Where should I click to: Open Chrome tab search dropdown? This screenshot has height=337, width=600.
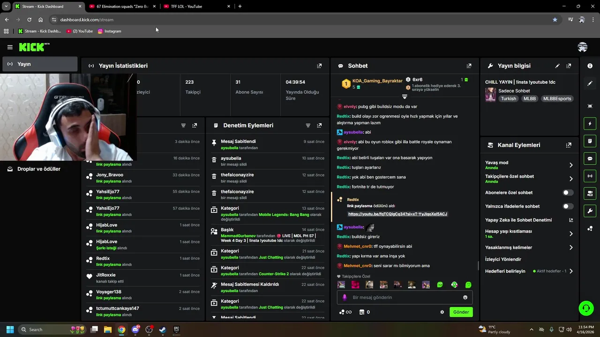[x=6, y=6]
